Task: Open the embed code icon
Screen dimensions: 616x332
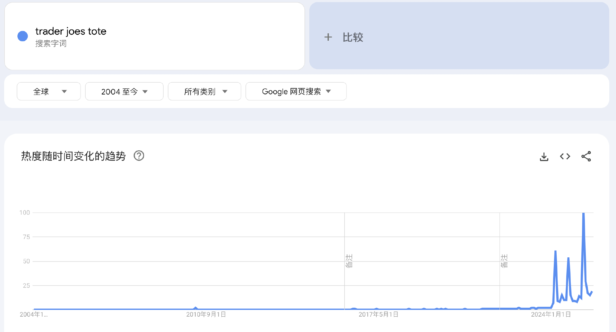Action: point(565,156)
